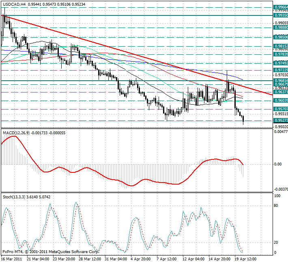Click the latest candlestick at chart's right edge

(x=243, y=119)
